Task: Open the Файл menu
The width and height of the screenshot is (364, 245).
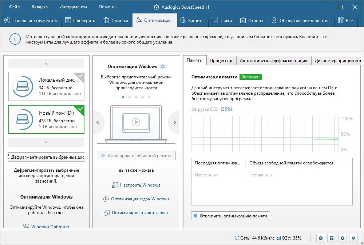Action: 15,7
